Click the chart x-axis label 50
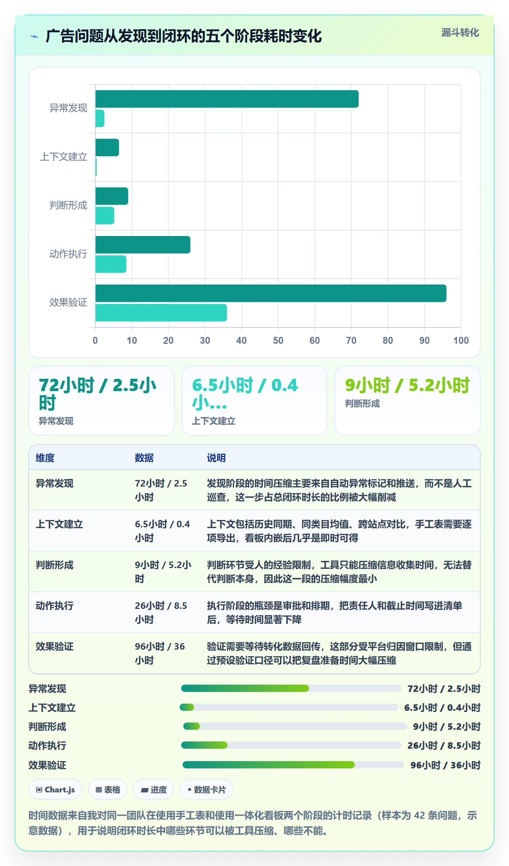Viewport: 509px width, 866px height. 278,341
